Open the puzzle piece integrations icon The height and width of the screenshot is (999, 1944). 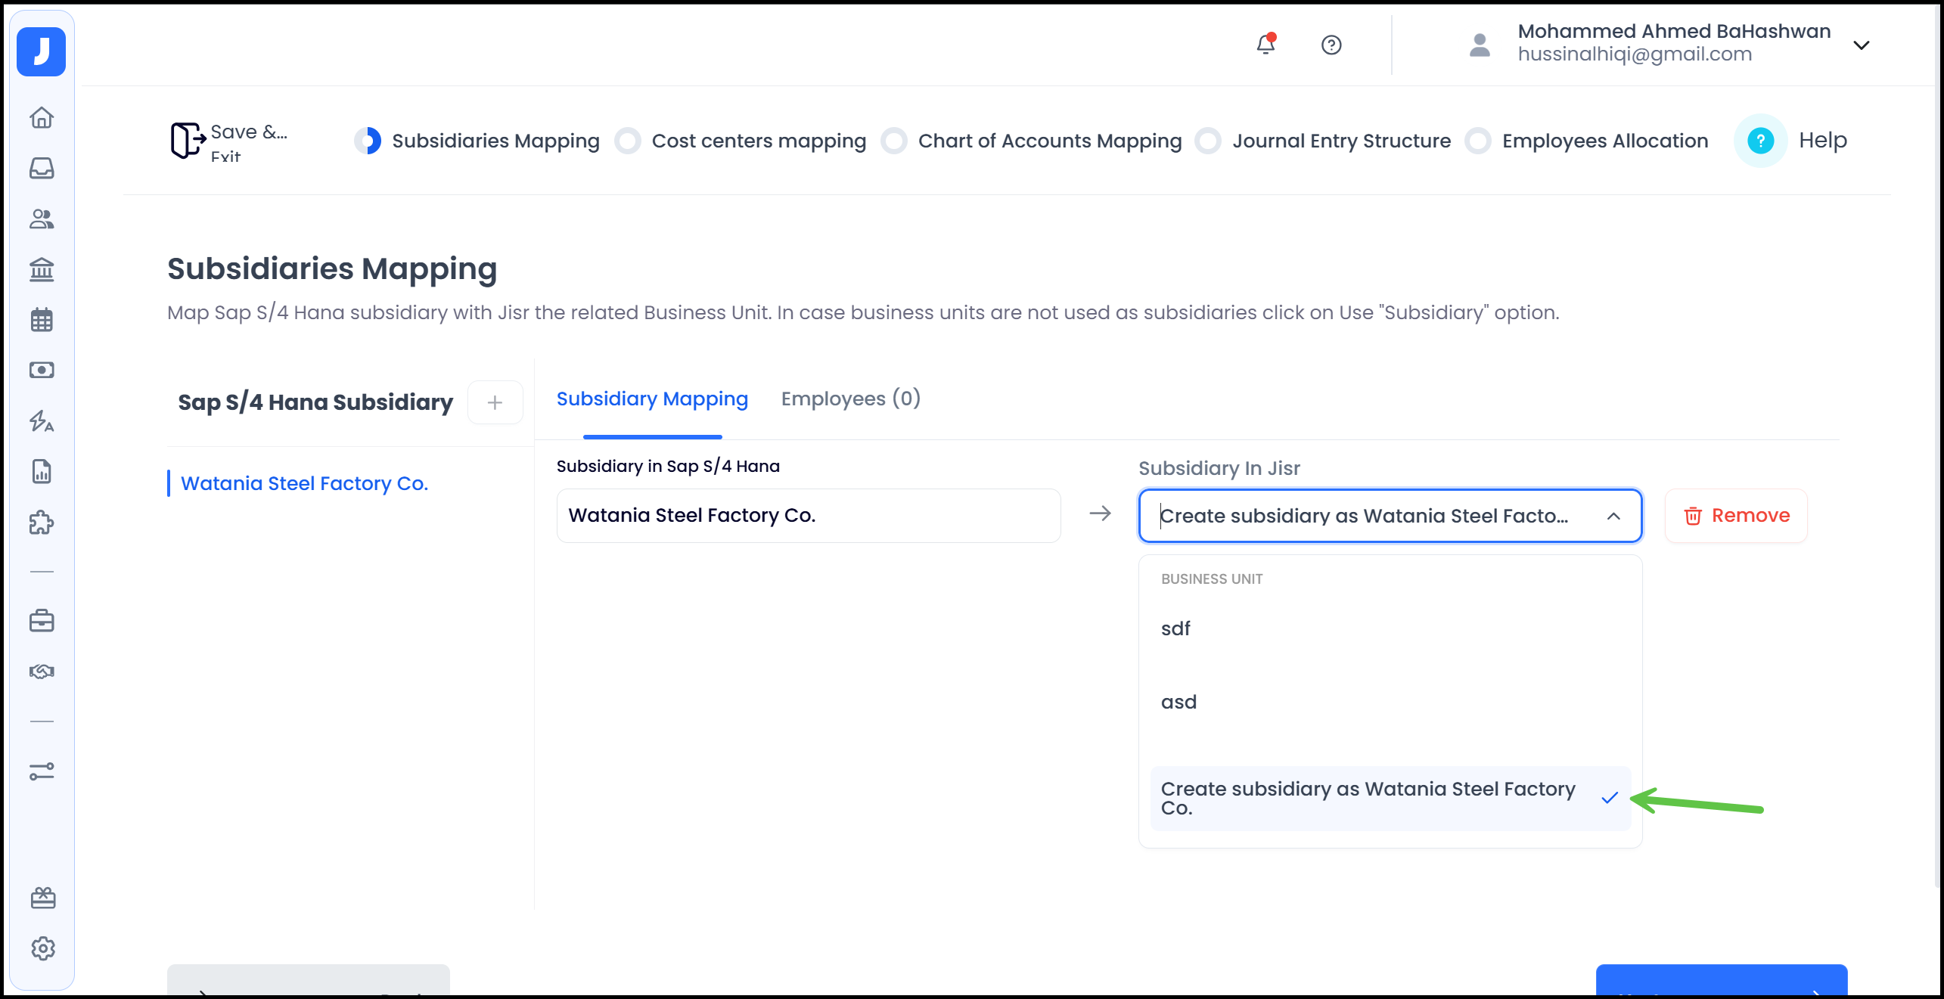tap(42, 523)
